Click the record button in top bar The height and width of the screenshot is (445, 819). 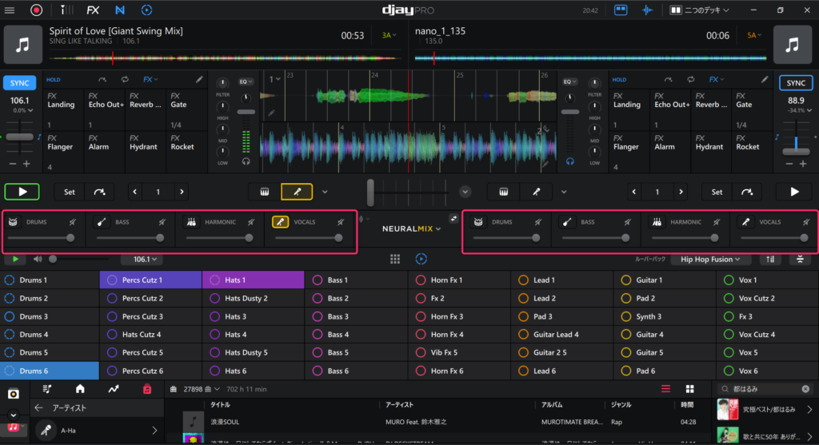point(37,10)
